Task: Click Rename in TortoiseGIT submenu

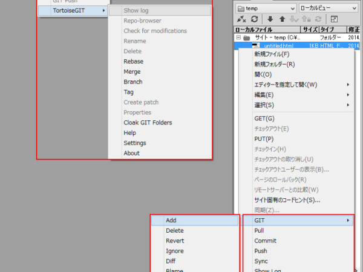Action: 135,41
